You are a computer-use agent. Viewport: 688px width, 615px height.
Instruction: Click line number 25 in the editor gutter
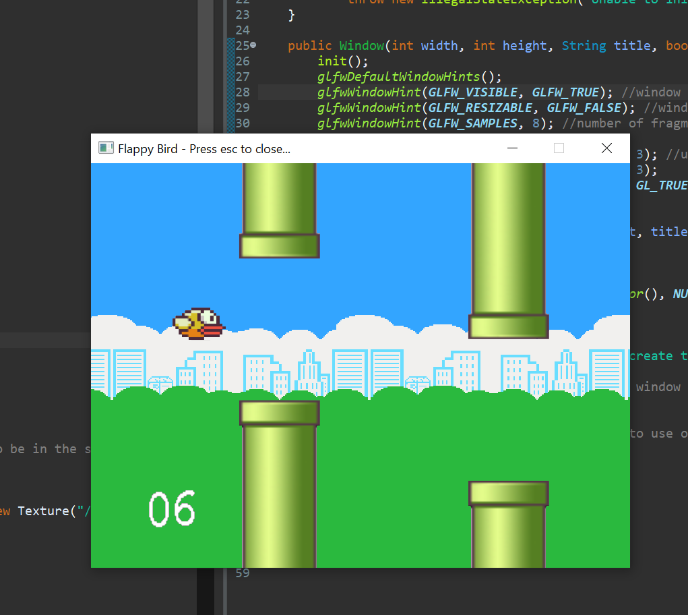point(243,45)
